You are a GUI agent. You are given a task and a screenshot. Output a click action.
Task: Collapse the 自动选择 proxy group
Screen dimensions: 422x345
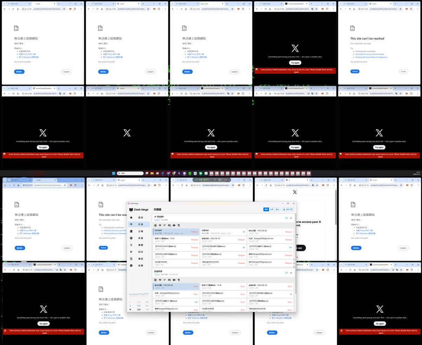pos(291,273)
